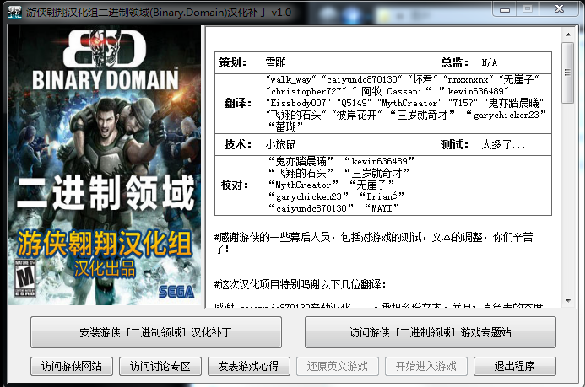Click translator name "Kissbody007"
Screen dimensions: 585x387
point(299,103)
